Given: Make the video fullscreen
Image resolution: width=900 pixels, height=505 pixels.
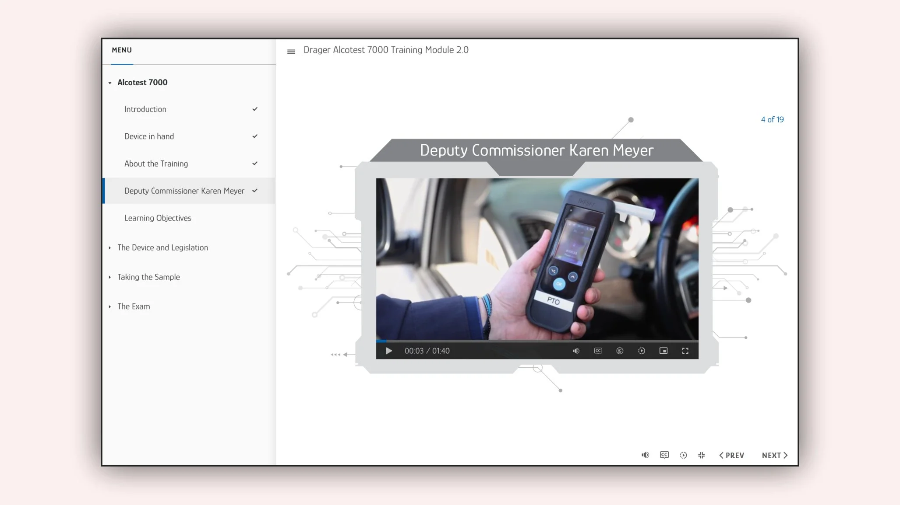Looking at the screenshot, I should [x=685, y=351].
